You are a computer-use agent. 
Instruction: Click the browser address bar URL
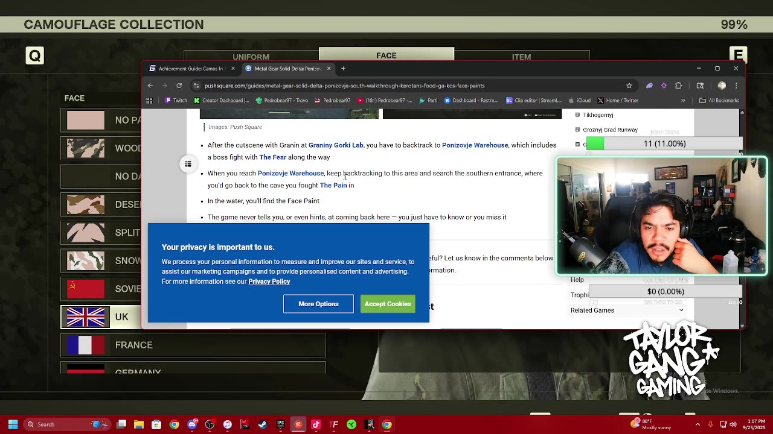click(x=344, y=86)
